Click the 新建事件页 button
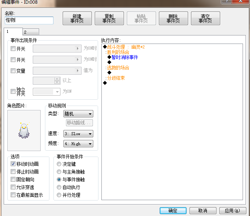 [77, 18]
